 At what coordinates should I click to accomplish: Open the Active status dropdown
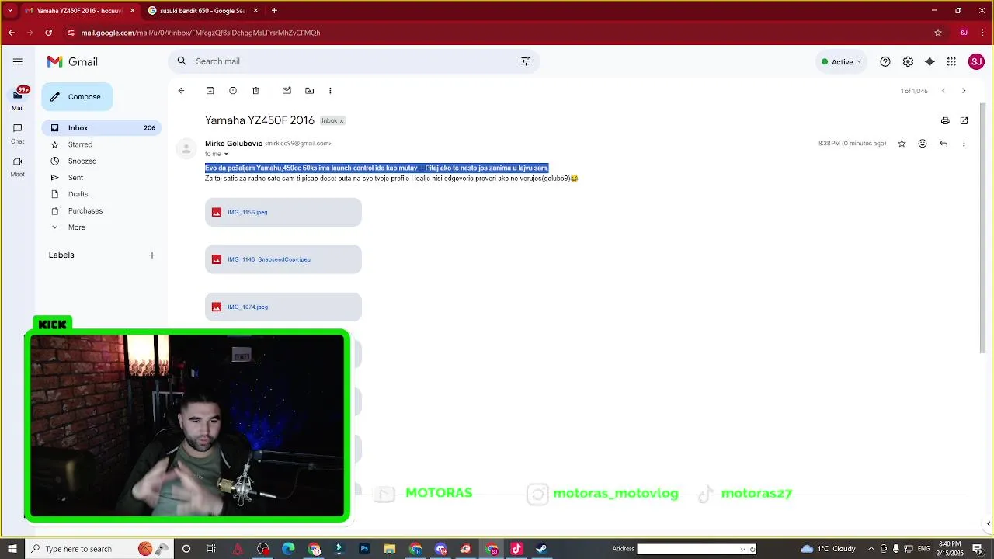pyautogui.click(x=842, y=61)
